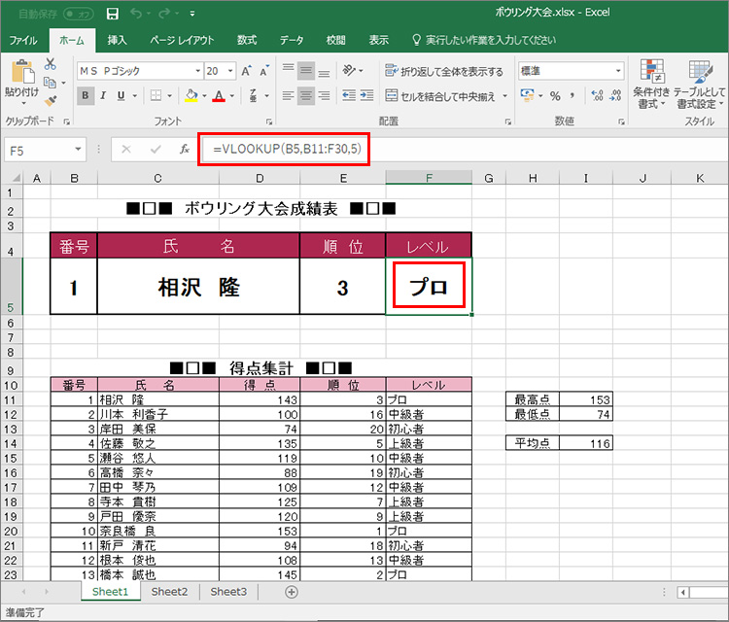Click the increase font size icon
729x622 pixels.
247,71
